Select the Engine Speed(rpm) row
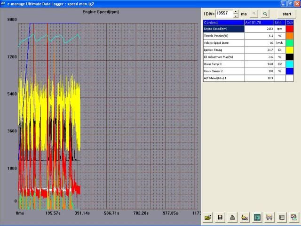Viewport: 301px width, 226px height. [x=248, y=29]
